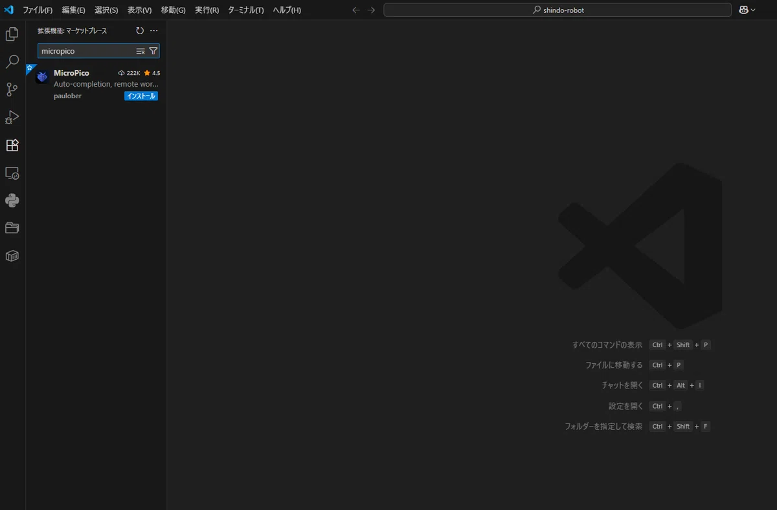Open the Remote Explorer view
The height and width of the screenshot is (510, 777).
pos(12,173)
